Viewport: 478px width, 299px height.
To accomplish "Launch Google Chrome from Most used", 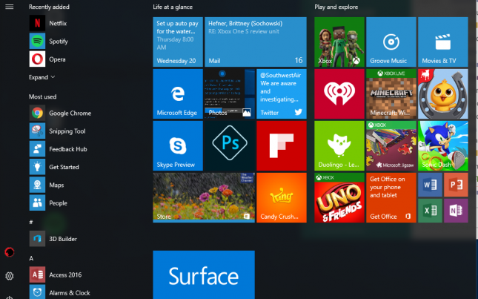I will [70, 113].
